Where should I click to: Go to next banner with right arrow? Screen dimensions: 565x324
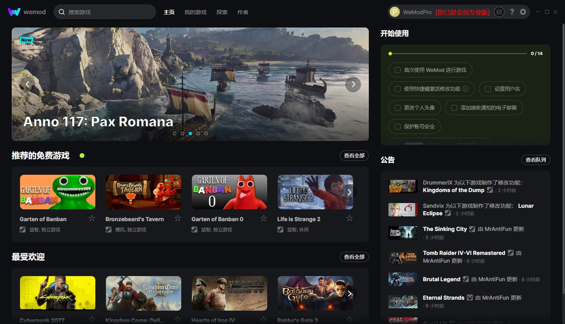coord(353,84)
